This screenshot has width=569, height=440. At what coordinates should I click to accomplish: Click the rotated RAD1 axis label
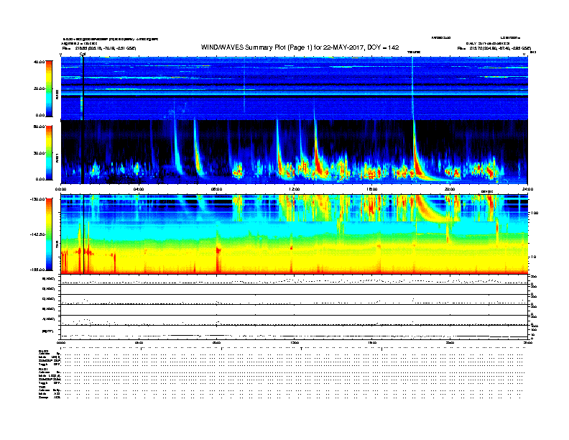(x=57, y=159)
